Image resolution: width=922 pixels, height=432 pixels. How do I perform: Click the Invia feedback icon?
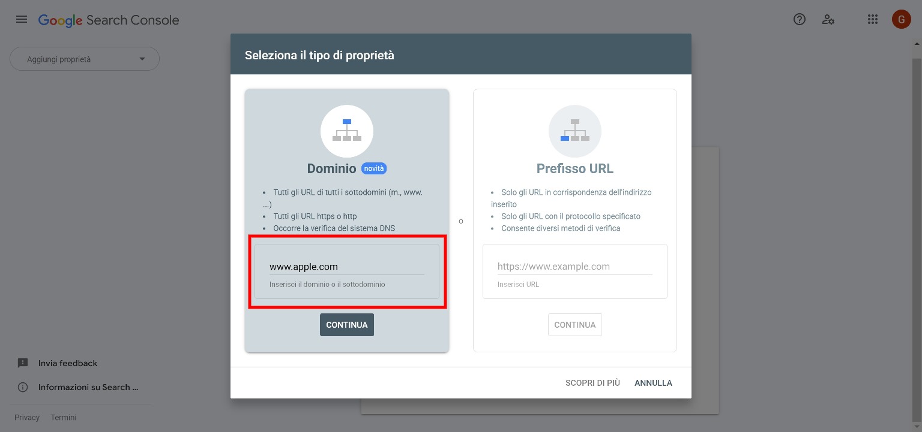(x=23, y=363)
